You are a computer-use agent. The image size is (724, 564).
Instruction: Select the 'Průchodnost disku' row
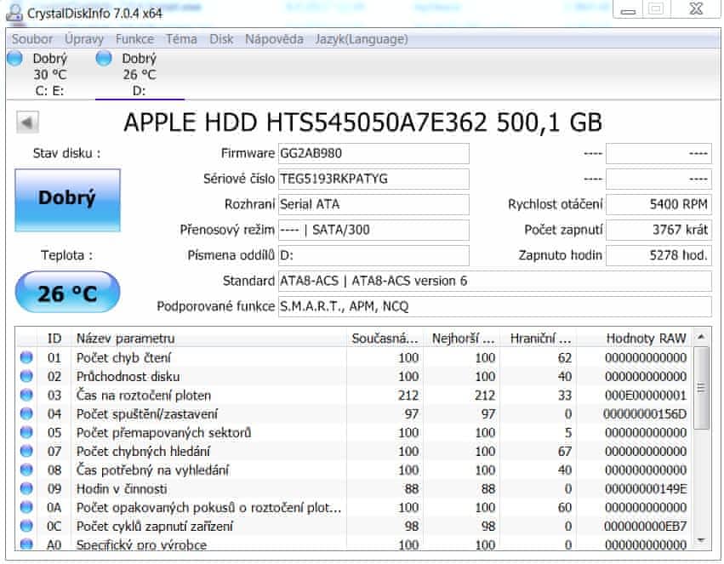(354, 376)
